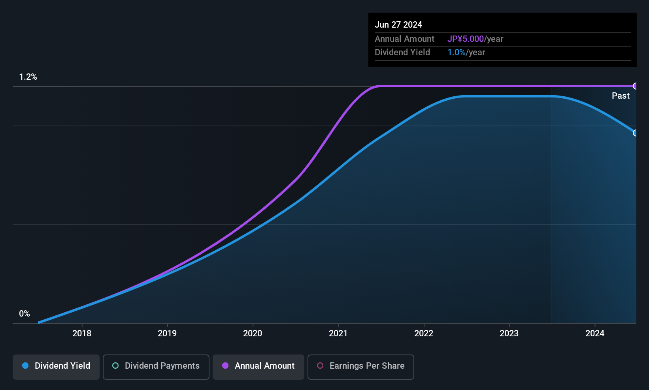Click the JP¥5.000/year value in tooltip
This screenshot has height=390, width=649.
tap(475, 39)
